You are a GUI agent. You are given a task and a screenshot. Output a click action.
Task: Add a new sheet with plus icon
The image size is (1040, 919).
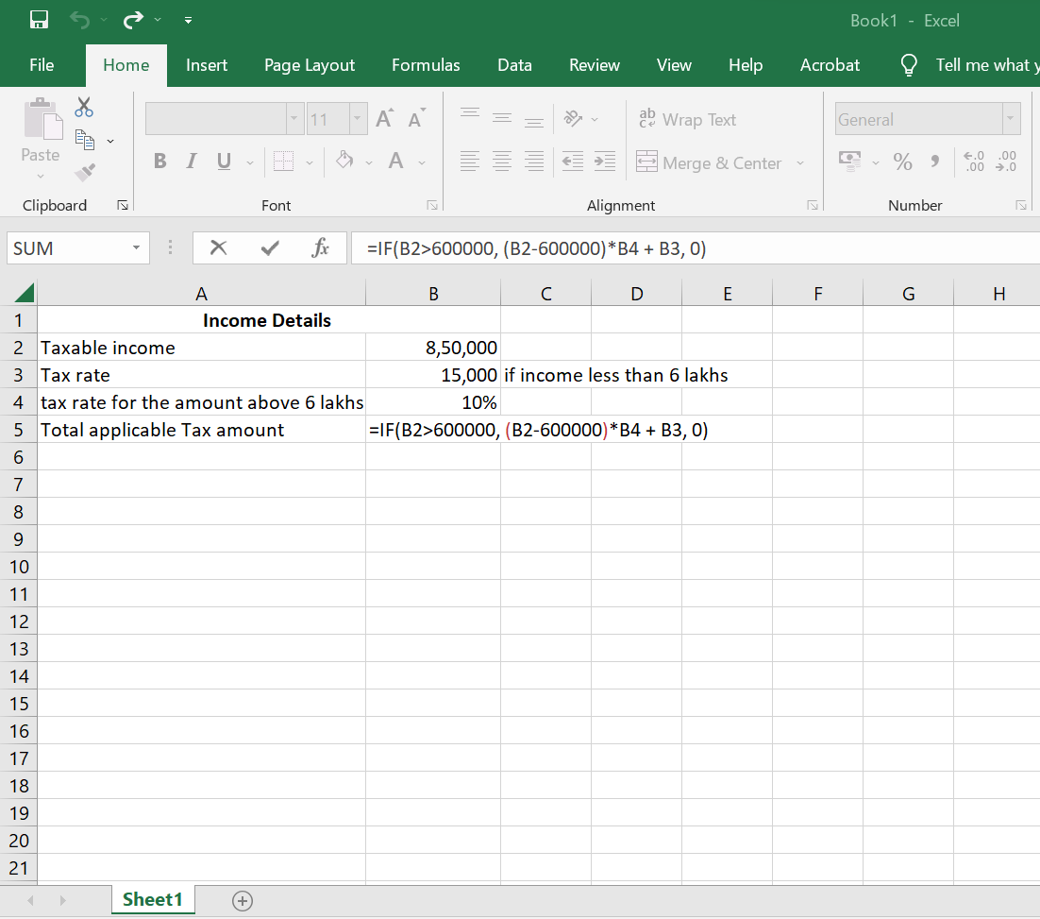coord(243,901)
